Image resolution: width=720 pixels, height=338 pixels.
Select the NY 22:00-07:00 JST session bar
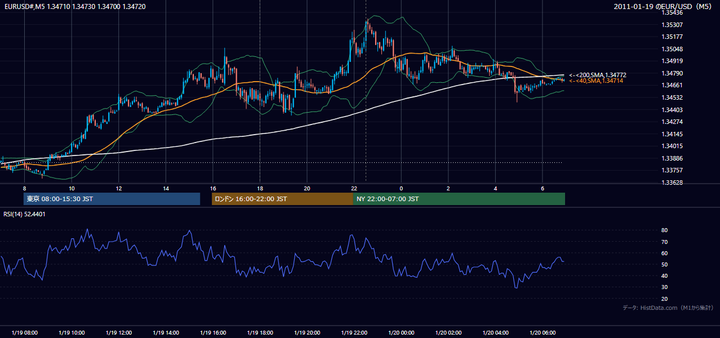(459, 199)
